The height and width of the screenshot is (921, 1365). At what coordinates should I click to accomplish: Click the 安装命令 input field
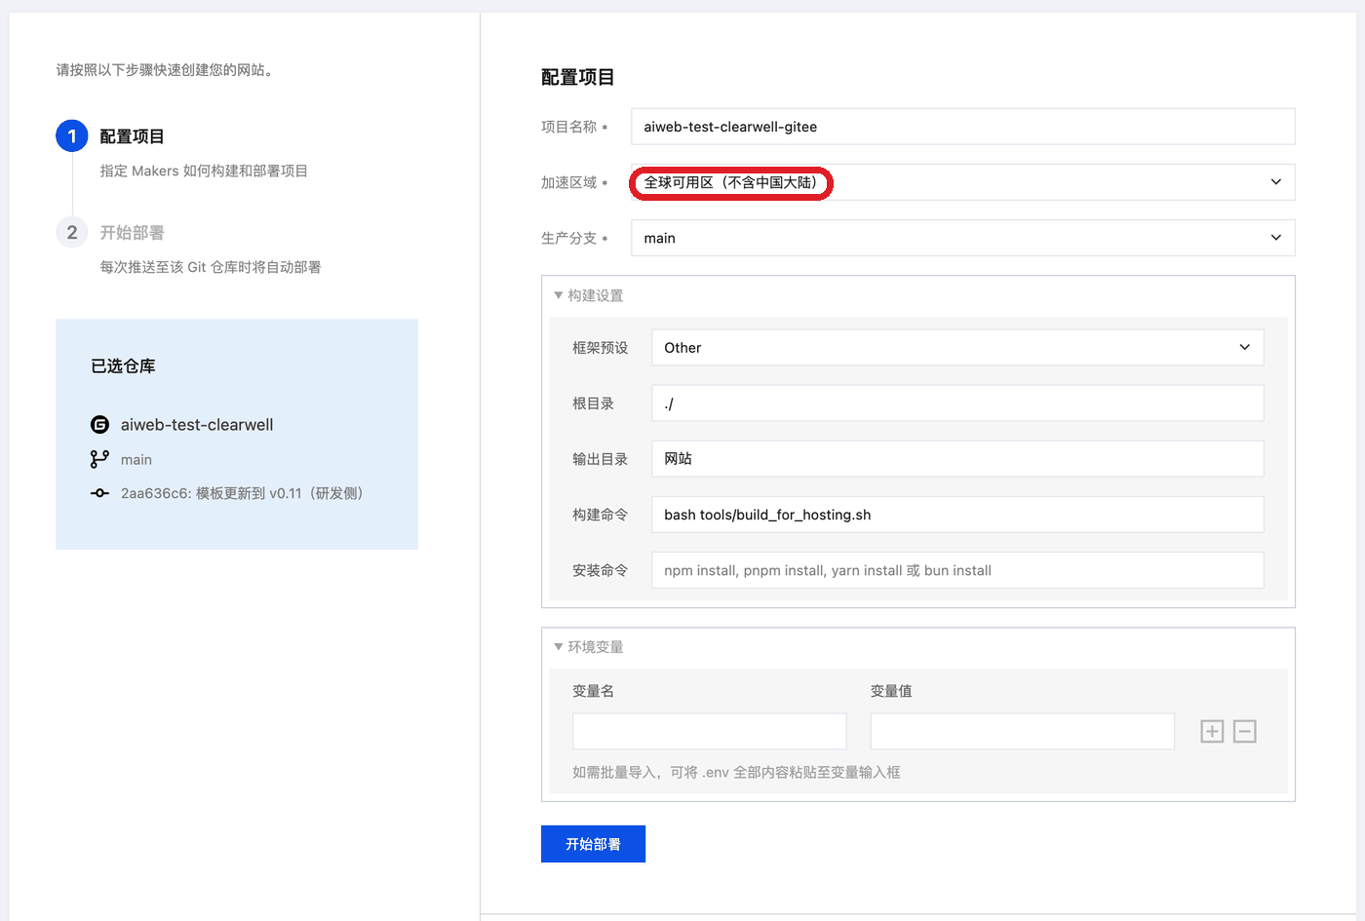click(957, 570)
